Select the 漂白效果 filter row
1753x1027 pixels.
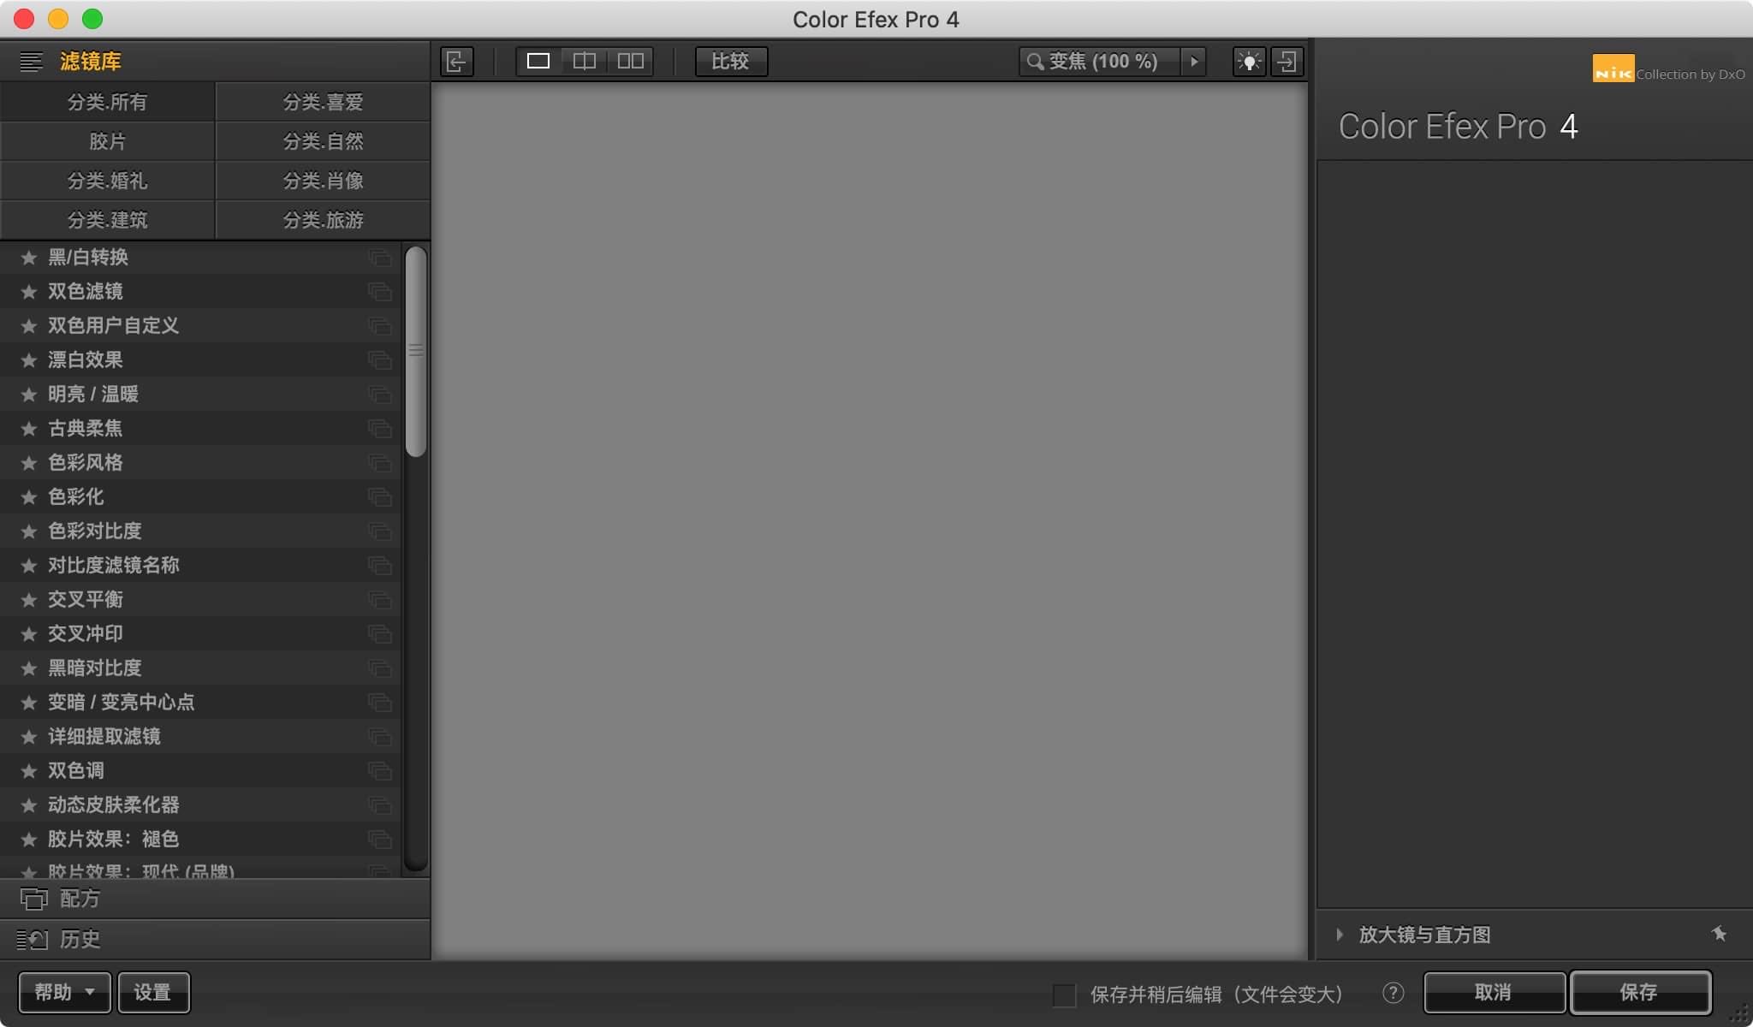click(200, 359)
